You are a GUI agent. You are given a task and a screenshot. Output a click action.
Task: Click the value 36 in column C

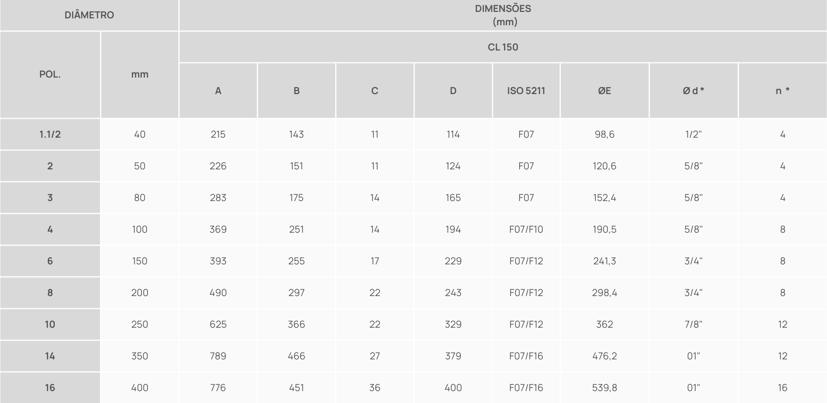tap(375, 388)
